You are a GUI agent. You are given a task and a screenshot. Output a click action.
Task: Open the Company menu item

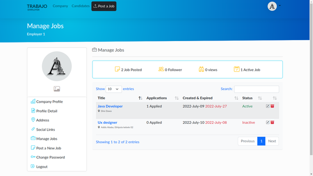(x=60, y=6)
